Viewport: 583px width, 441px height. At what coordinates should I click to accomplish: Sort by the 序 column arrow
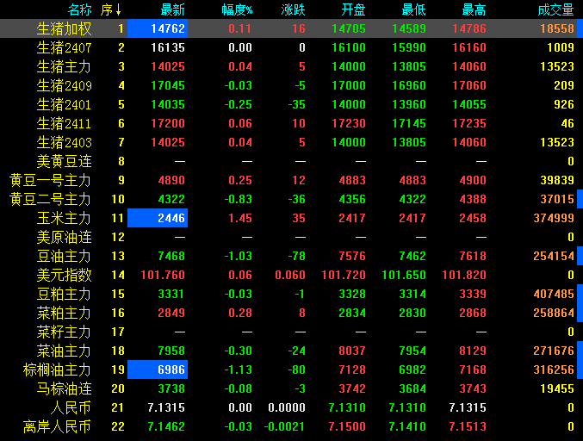118,10
